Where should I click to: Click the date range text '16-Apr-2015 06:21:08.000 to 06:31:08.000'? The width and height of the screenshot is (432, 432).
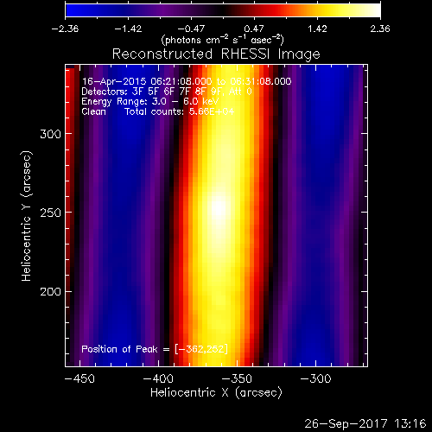point(187,81)
